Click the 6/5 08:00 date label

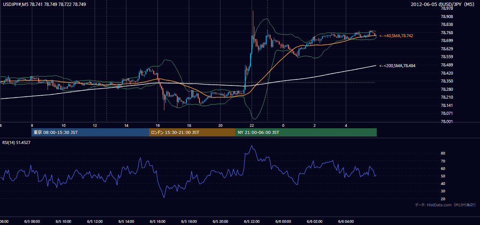32,221
